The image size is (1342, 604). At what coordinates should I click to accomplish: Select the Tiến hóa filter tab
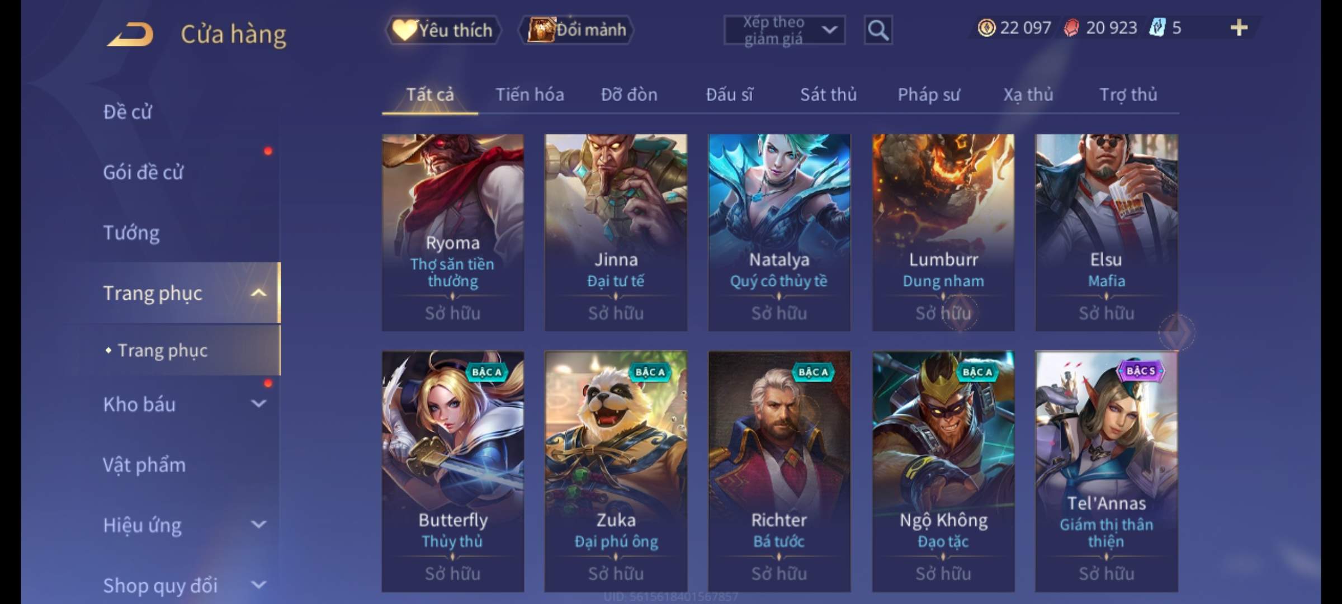(x=530, y=95)
